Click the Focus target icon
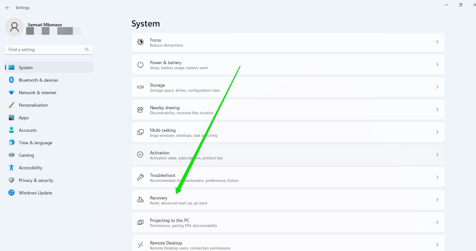Screen dimensions: 476x251 (x=140, y=42)
